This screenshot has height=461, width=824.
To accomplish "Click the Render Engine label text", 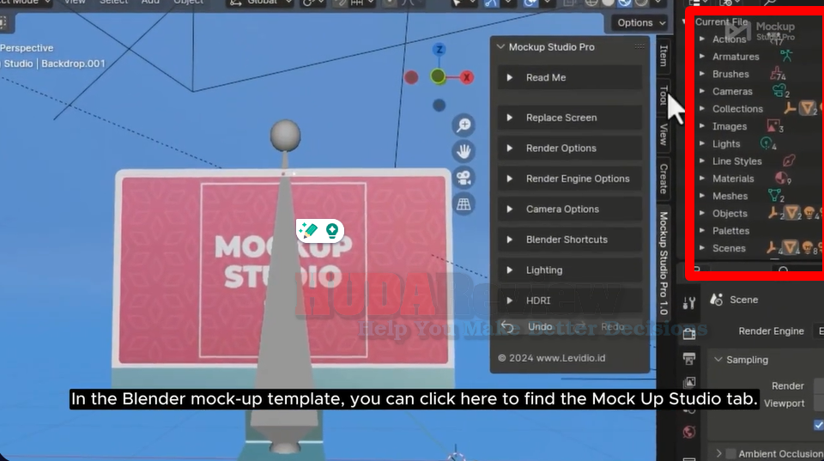I will [x=771, y=331].
